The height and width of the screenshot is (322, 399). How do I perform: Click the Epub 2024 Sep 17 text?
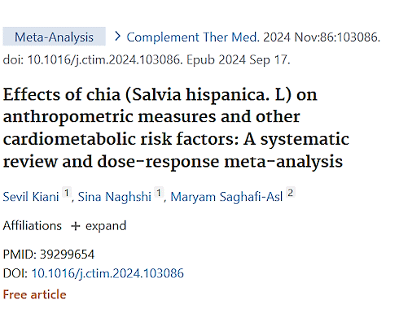click(239, 59)
